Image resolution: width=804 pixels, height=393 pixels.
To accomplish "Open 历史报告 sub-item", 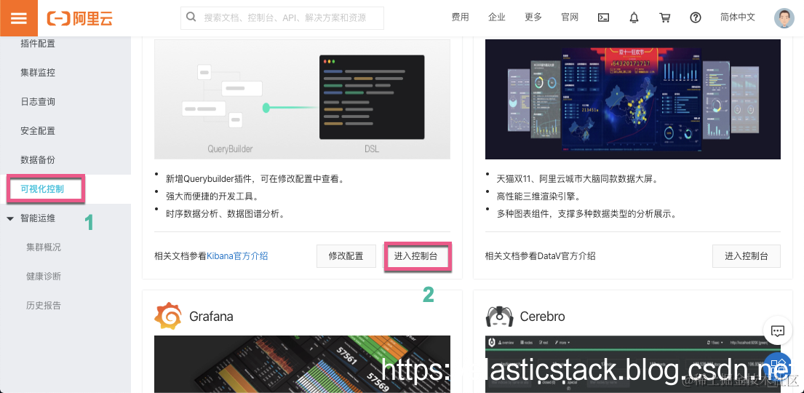I will [44, 305].
